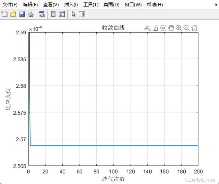Insert a legend from the toolbar
Image resolution: width=219 pixels, height=184 pixels.
(62, 14)
